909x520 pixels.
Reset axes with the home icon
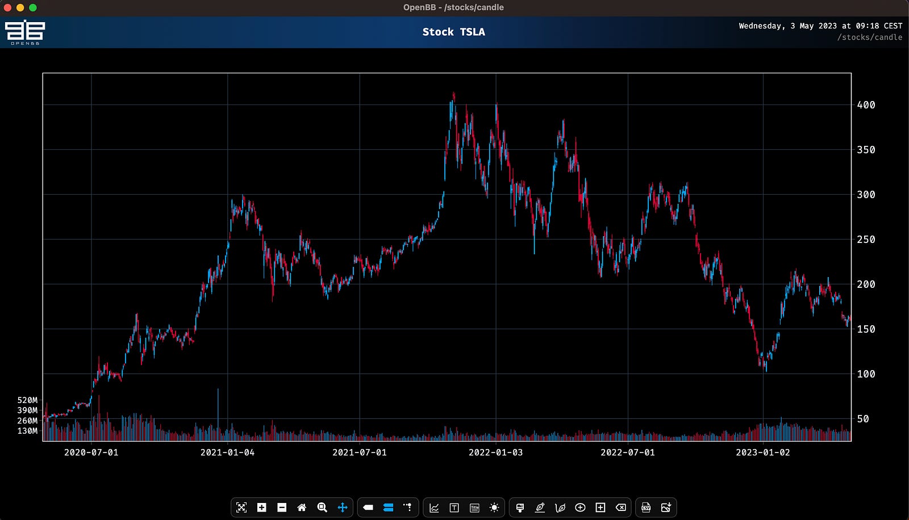(302, 508)
